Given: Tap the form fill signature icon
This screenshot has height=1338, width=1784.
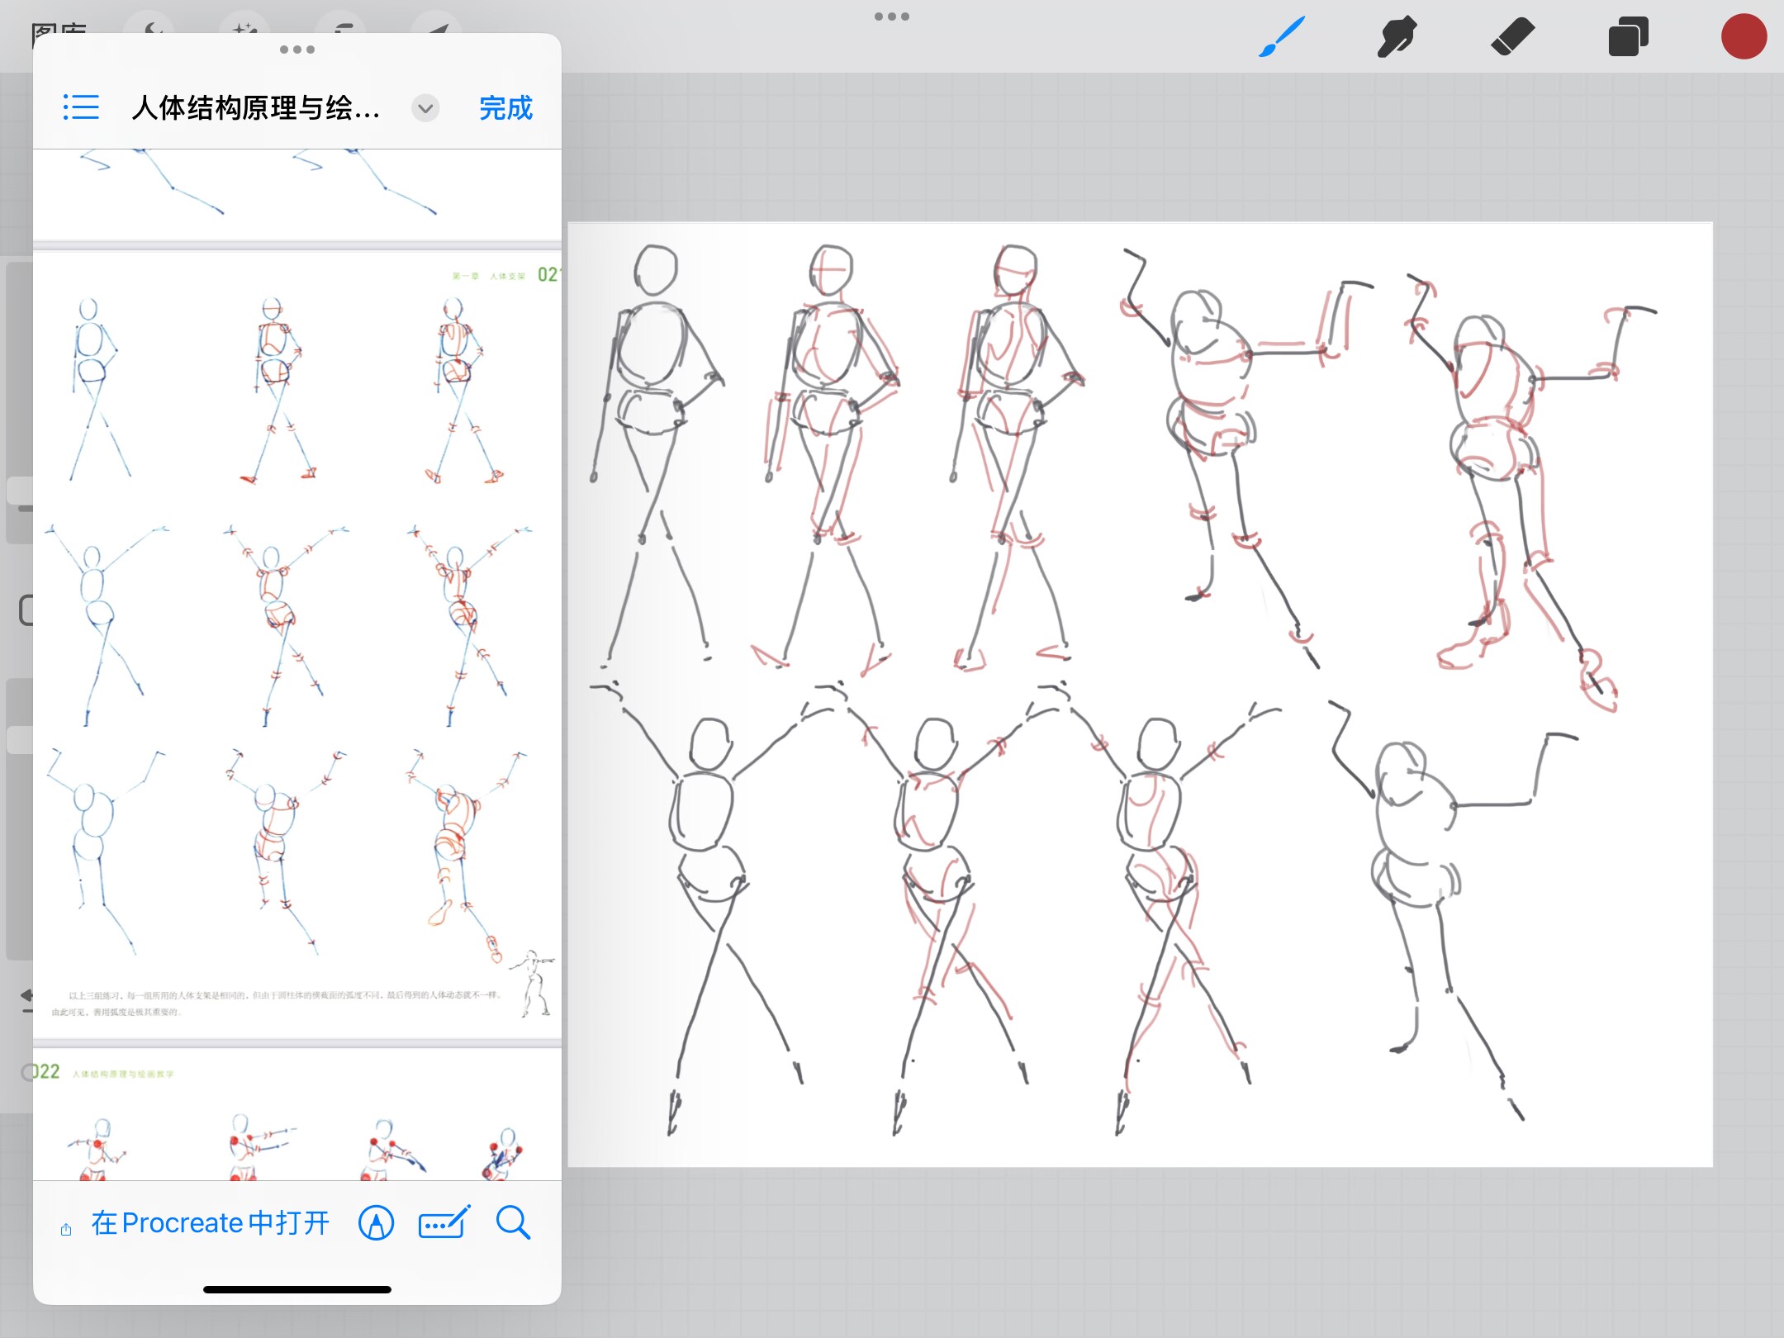Looking at the screenshot, I should 444,1223.
